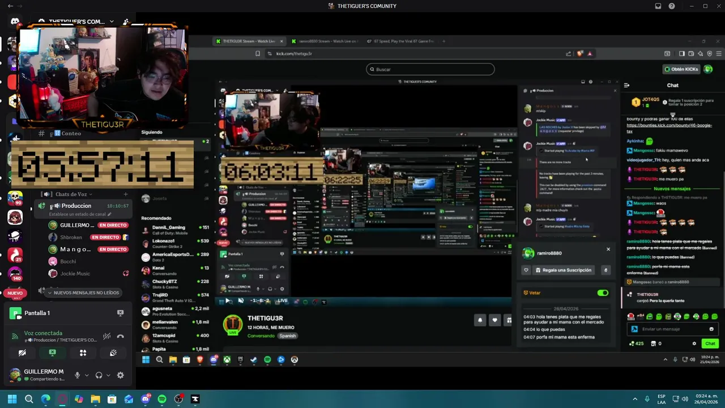Toggle screen sharing with the green monitor button
The height and width of the screenshot is (408, 725).
[x=52, y=352]
